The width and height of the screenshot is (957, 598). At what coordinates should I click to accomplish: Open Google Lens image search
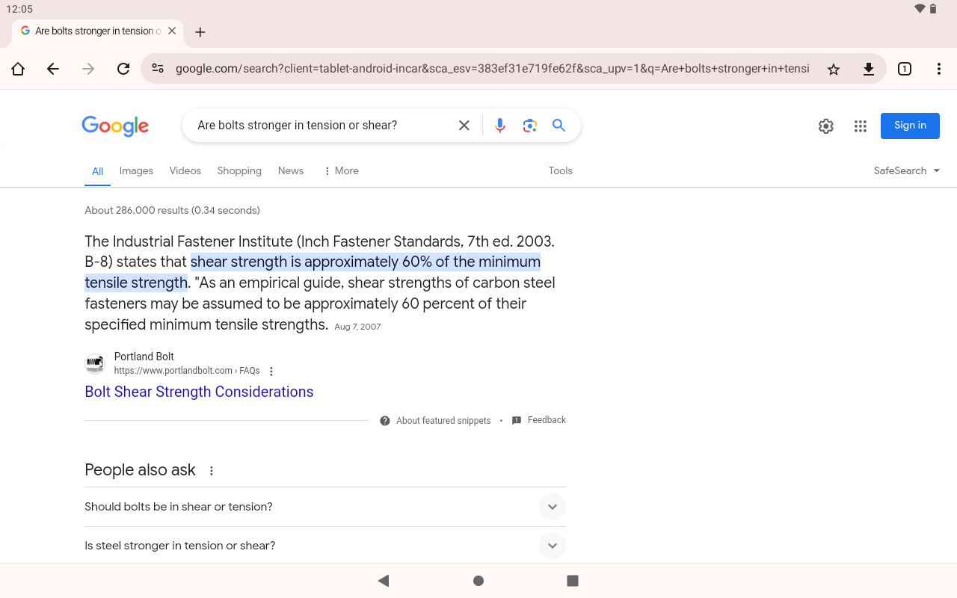coord(530,126)
